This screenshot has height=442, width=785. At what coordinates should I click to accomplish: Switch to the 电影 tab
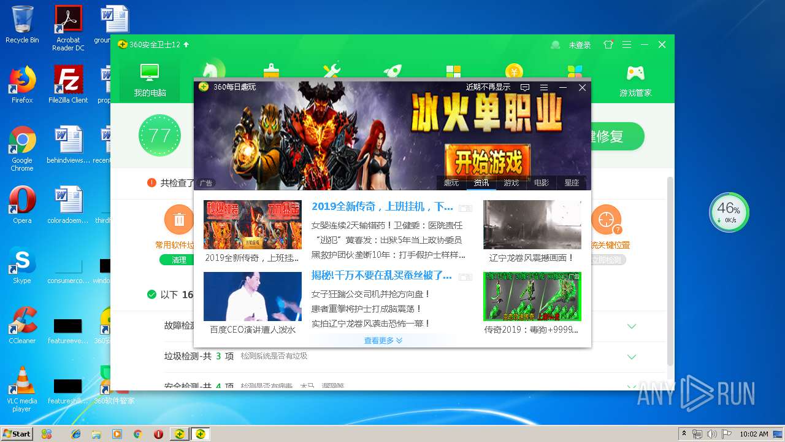542,183
